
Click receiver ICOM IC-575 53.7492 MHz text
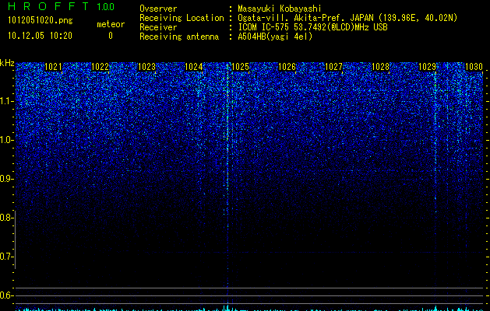(312, 27)
